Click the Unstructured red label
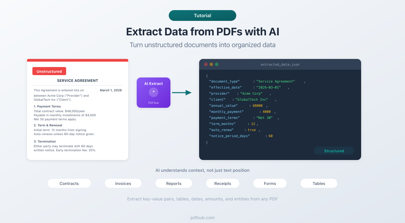Image resolution: width=405 pixels, height=223 pixels. click(49, 71)
